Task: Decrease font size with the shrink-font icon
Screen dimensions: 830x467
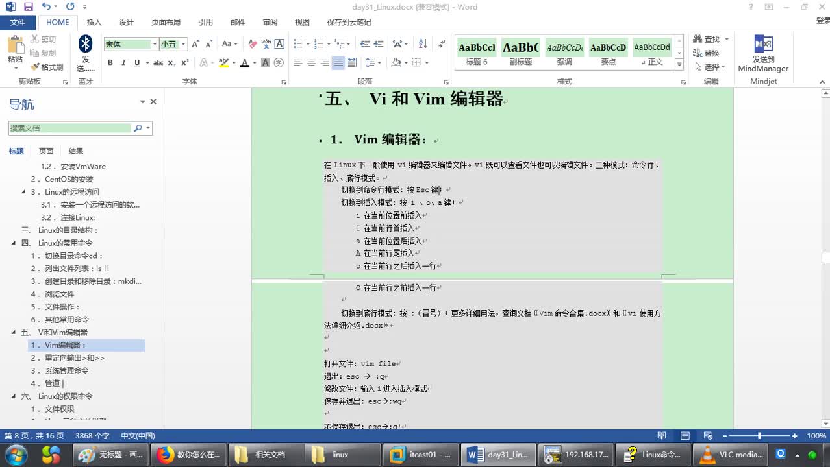Action: click(x=208, y=44)
